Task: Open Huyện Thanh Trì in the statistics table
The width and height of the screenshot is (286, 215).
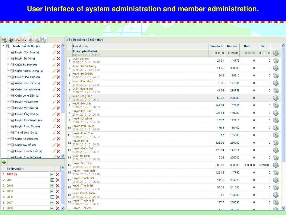Action: point(82,186)
